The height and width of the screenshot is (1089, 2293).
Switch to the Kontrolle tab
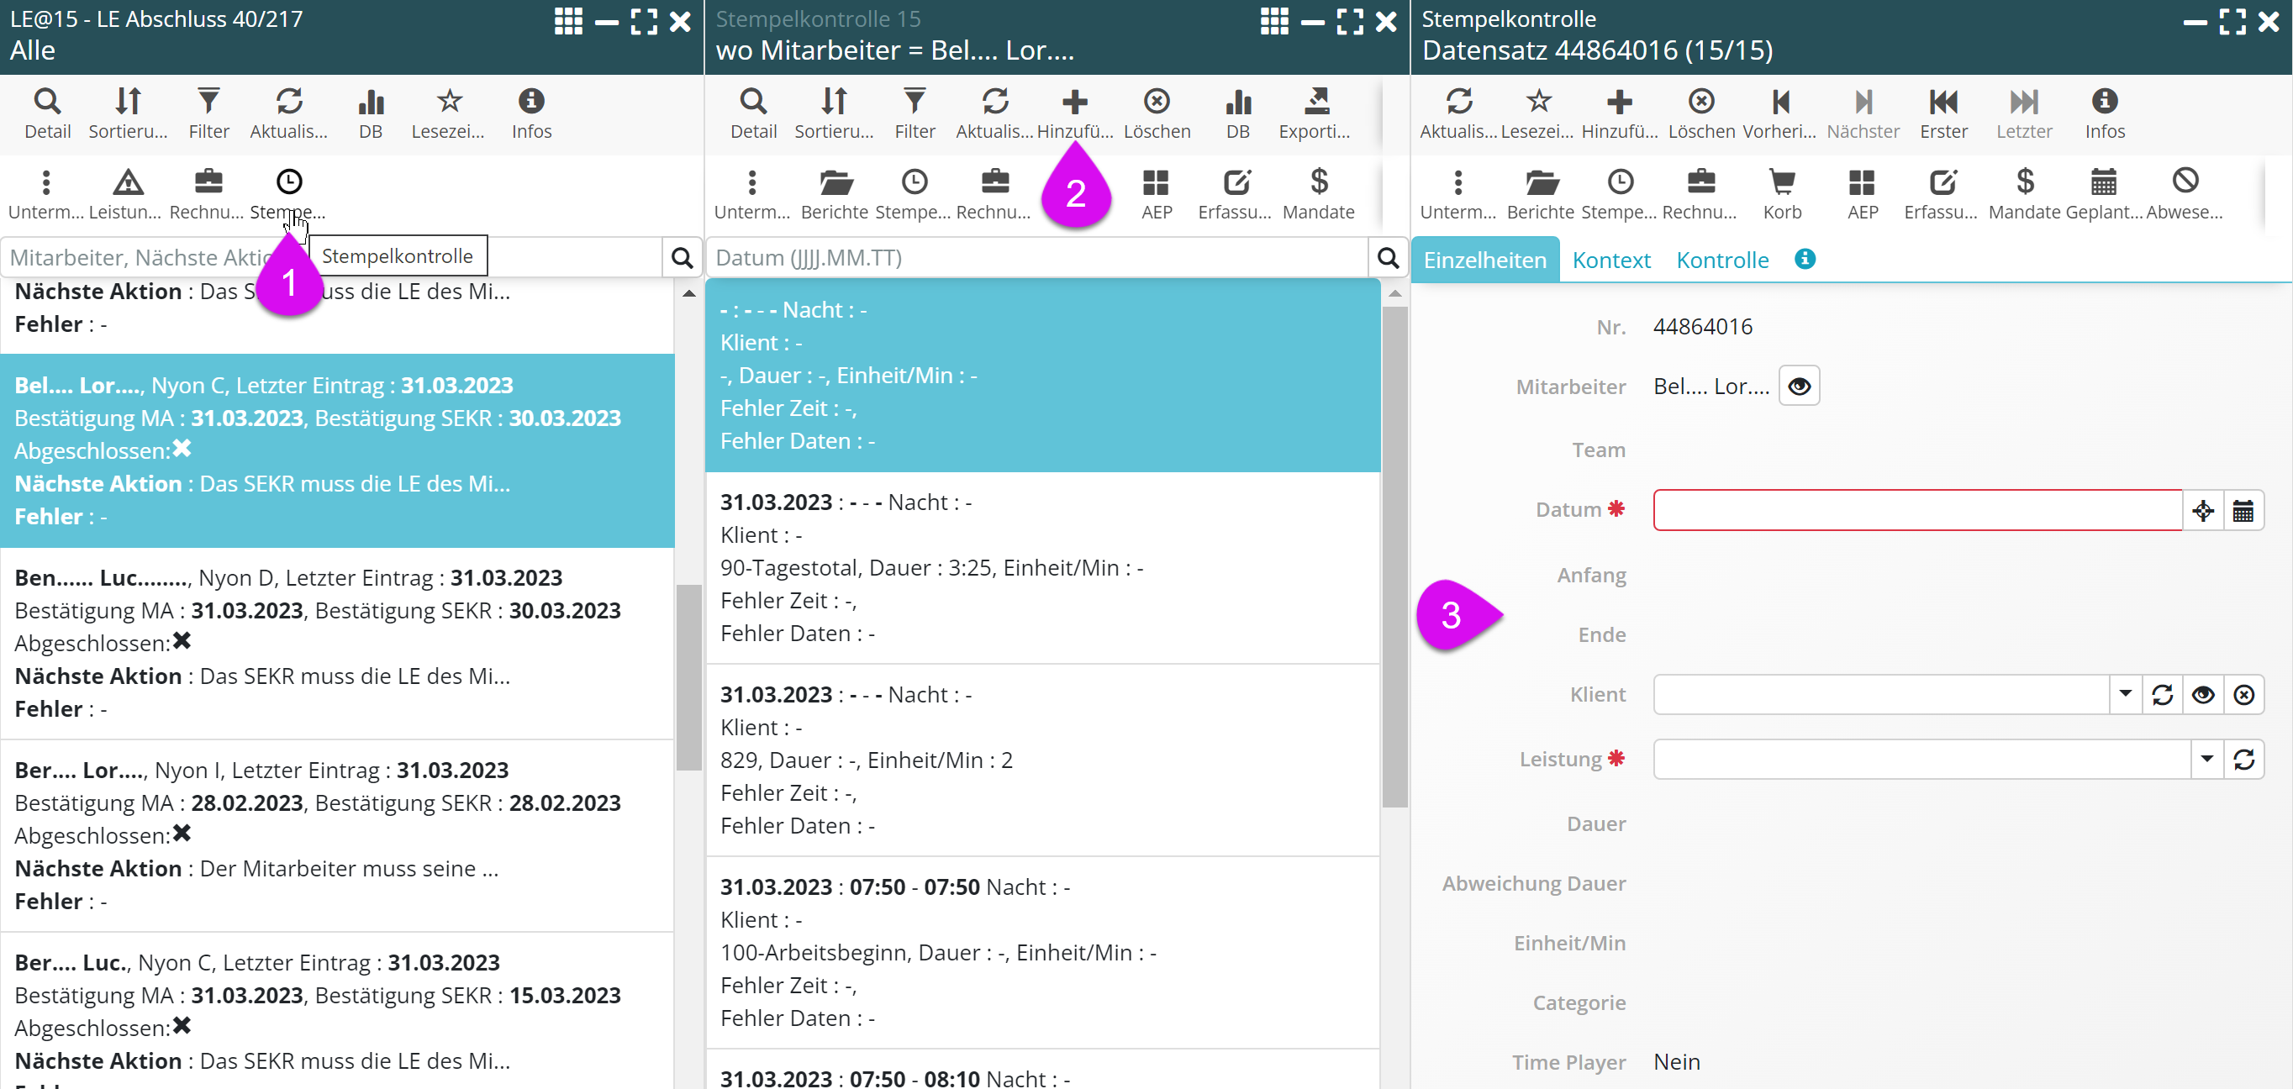(1721, 260)
